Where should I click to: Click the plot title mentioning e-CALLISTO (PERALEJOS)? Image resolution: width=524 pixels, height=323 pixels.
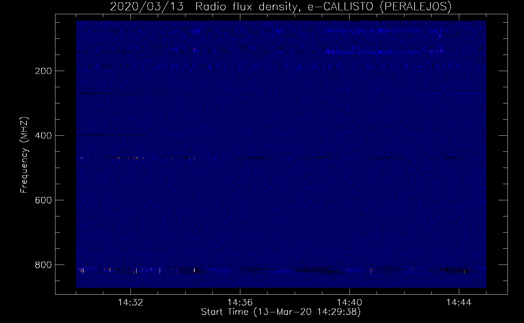click(281, 6)
